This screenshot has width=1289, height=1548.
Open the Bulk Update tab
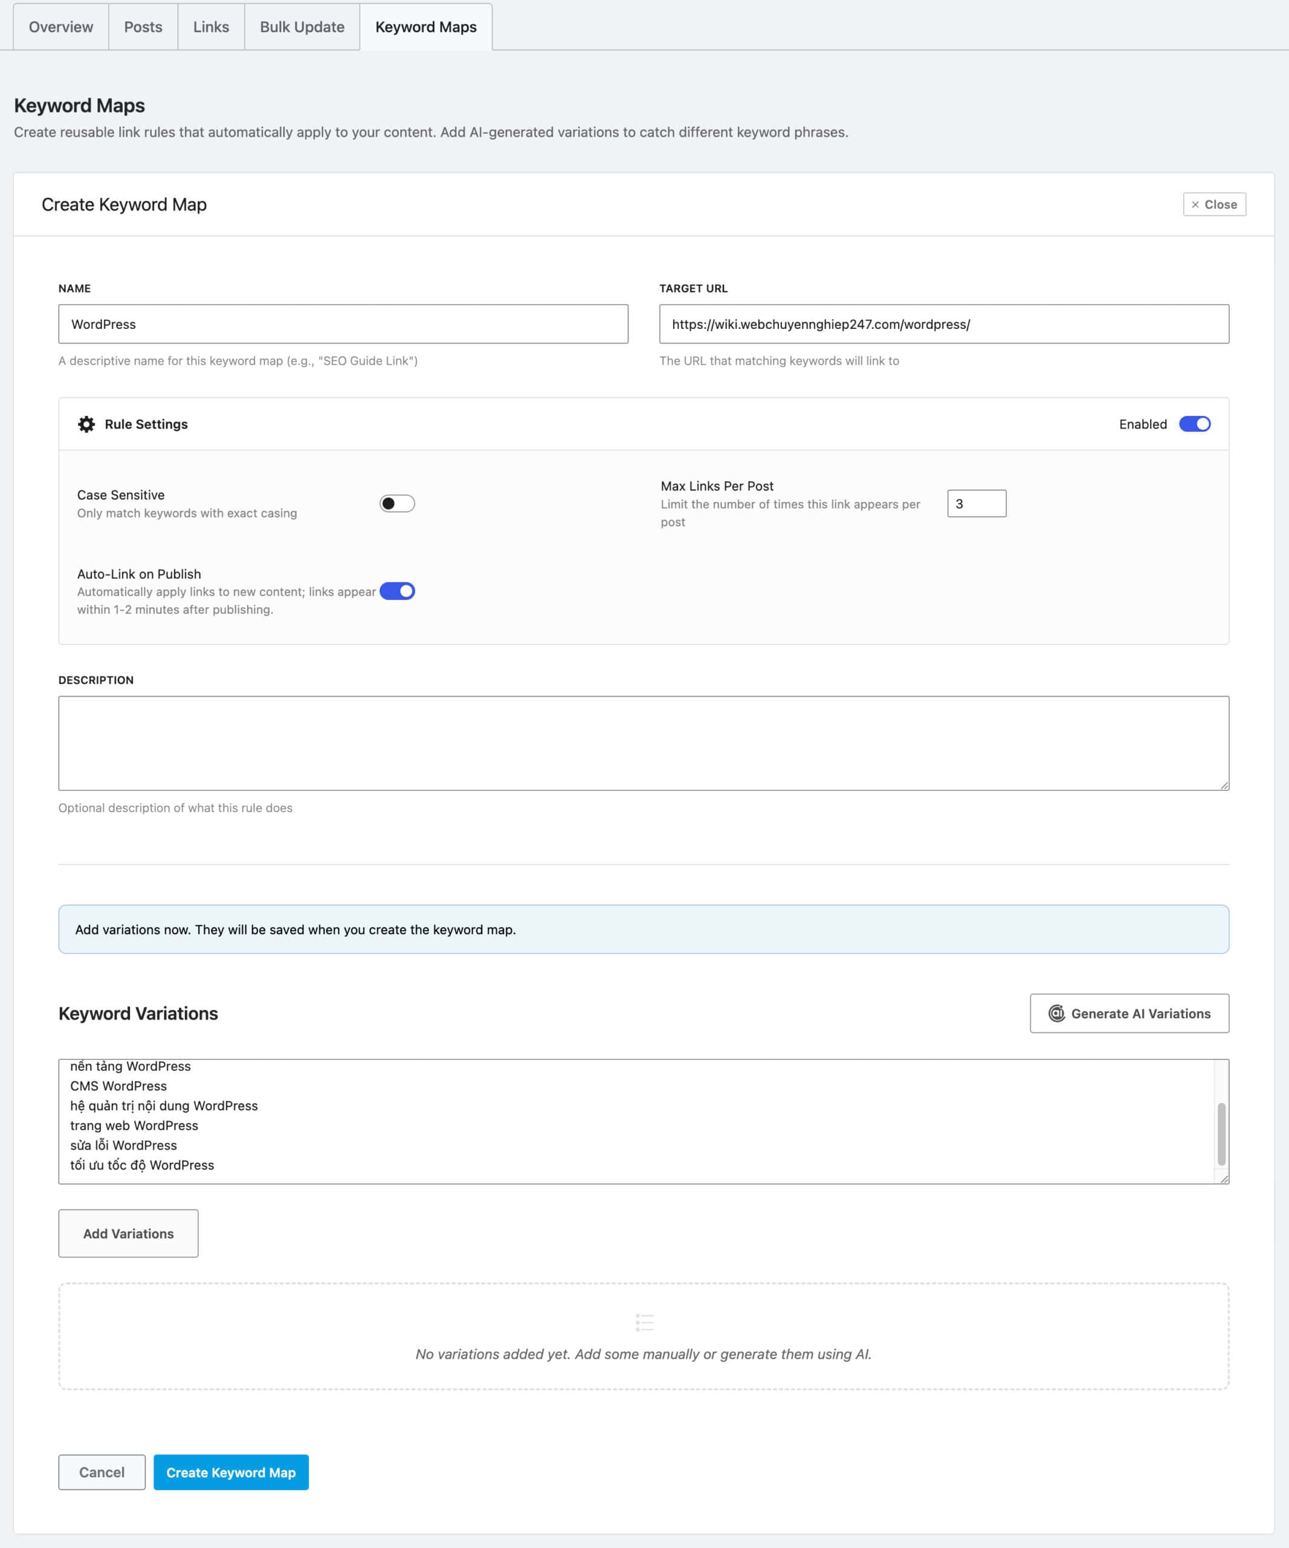click(302, 27)
